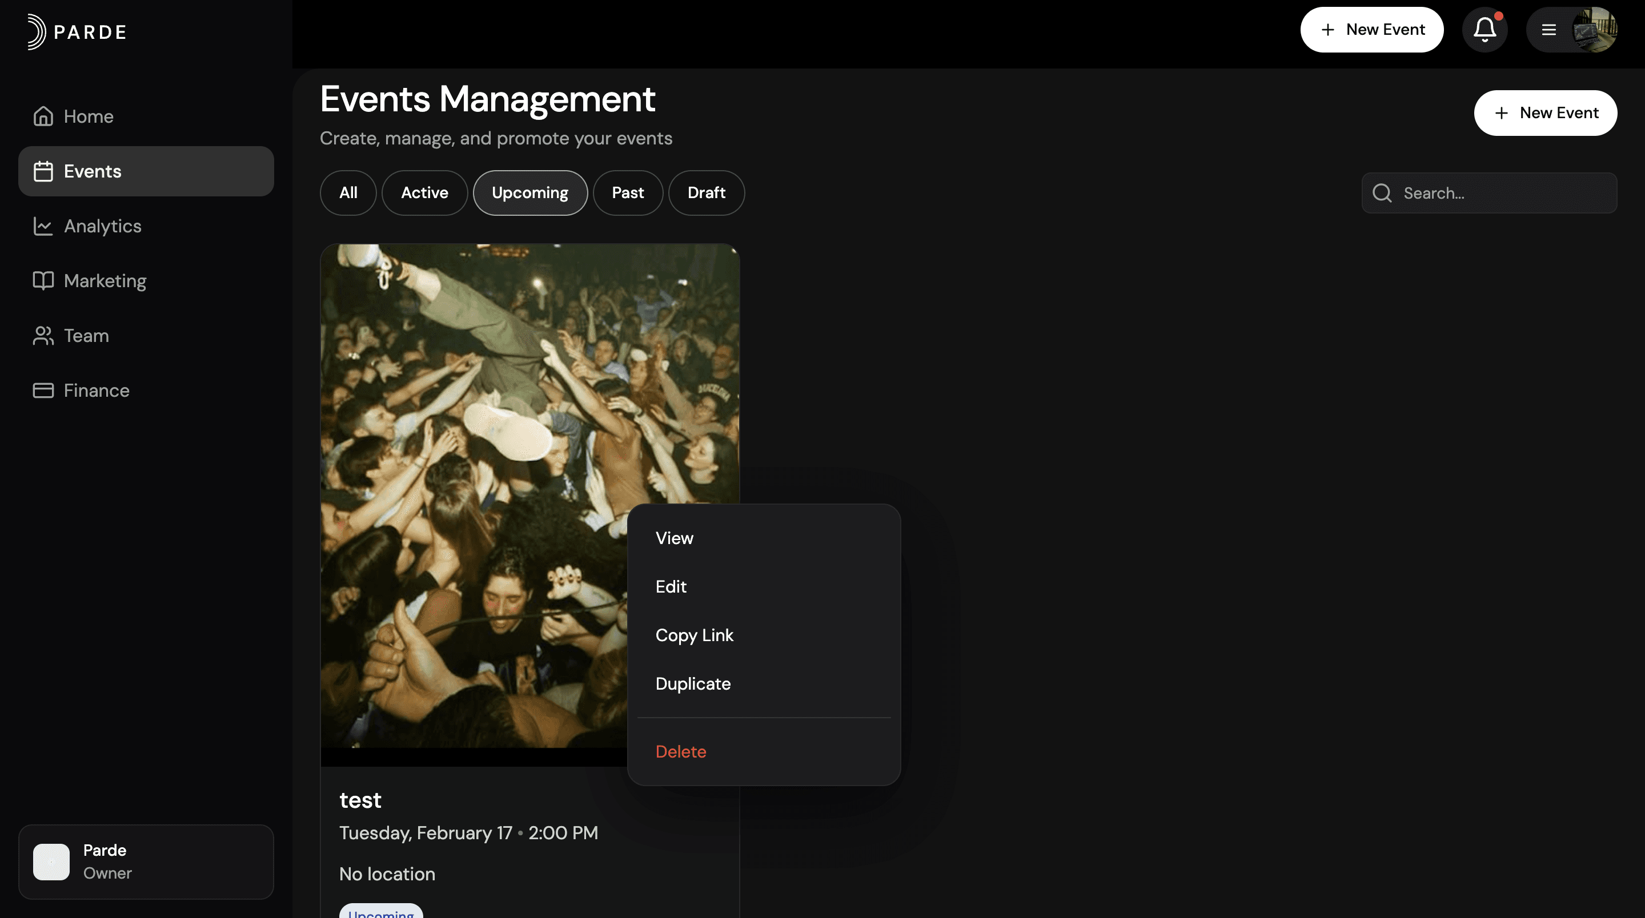The height and width of the screenshot is (918, 1645).
Task: Open Marketing section in sidebar
Action: coord(105,281)
